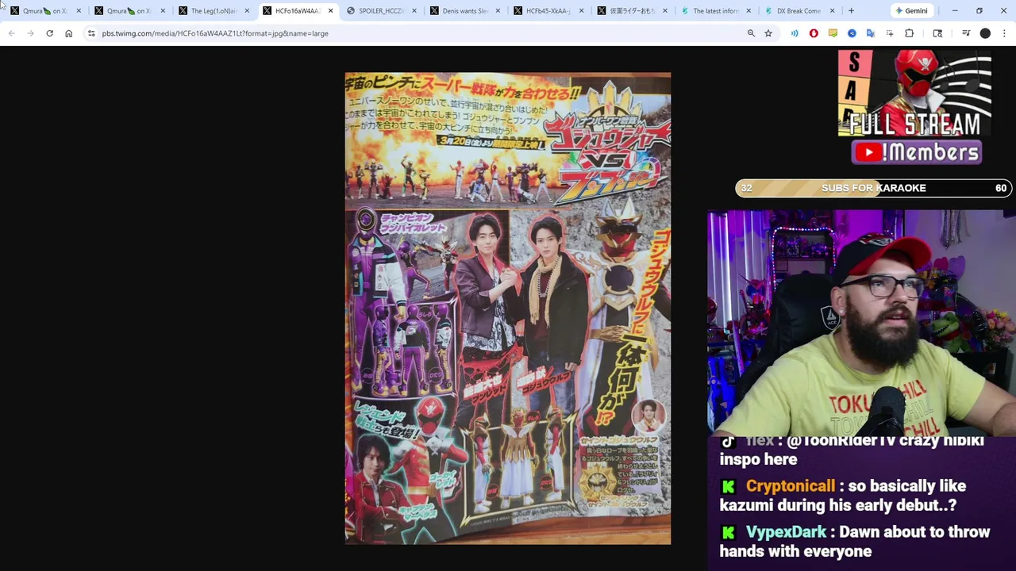Close the HCFb45-XkAA tab
Image resolution: width=1016 pixels, height=571 pixels.
(x=582, y=10)
